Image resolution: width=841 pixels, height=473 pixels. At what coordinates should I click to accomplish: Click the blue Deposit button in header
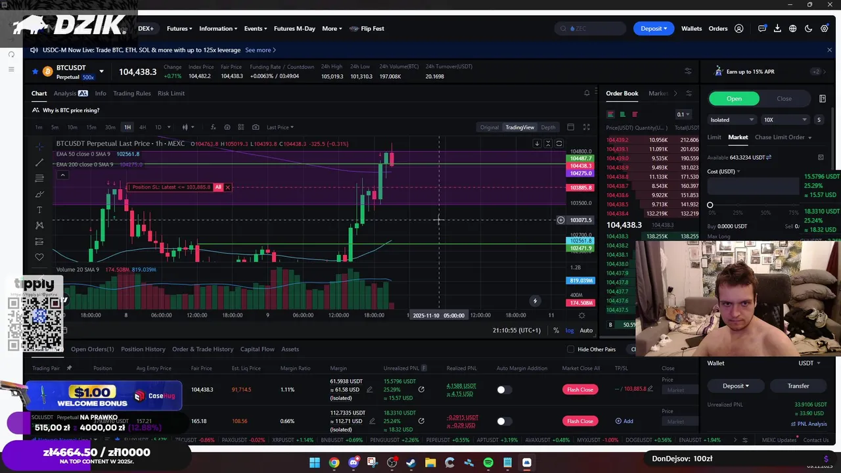[653, 28]
